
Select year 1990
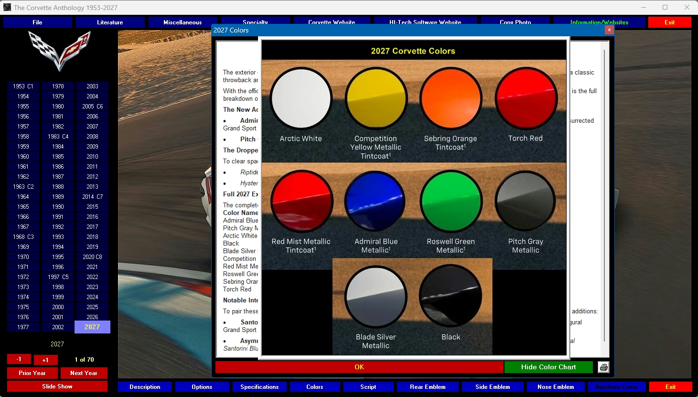(x=58, y=207)
